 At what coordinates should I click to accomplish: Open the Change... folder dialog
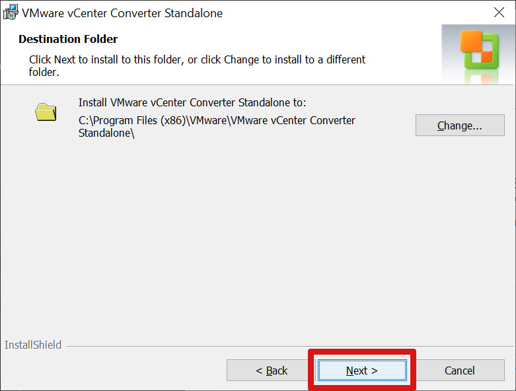[x=460, y=125]
